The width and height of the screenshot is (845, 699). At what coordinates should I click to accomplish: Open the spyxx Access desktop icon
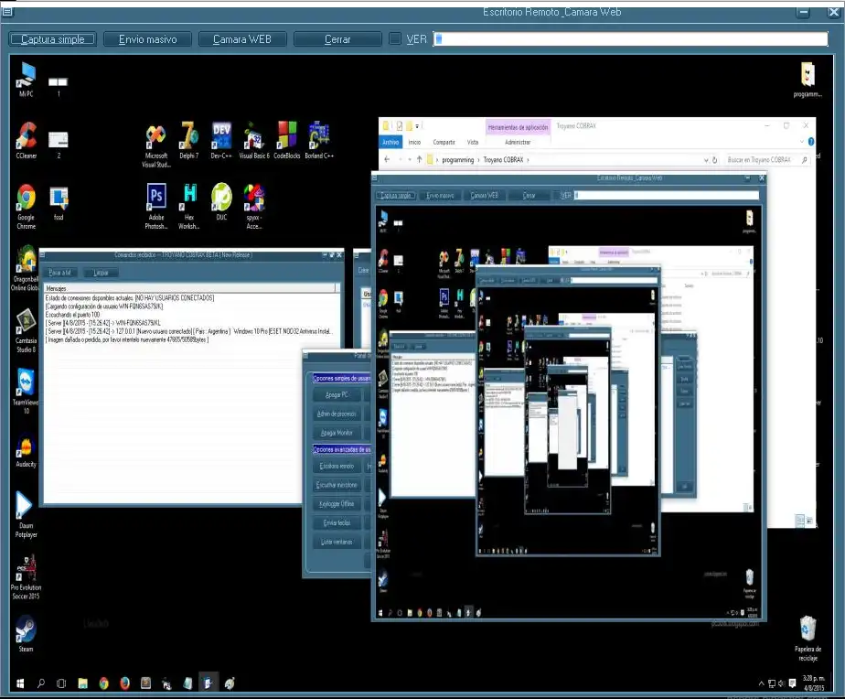click(254, 207)
